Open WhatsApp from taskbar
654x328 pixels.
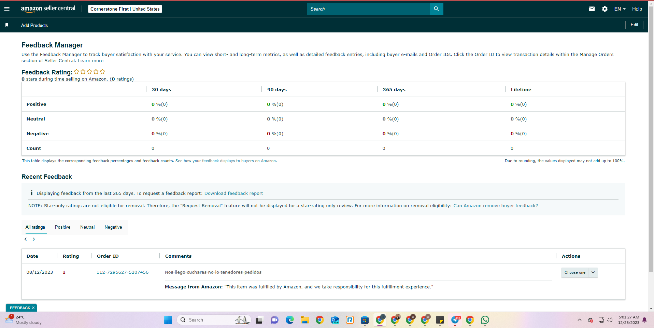(x=485, y=320)
